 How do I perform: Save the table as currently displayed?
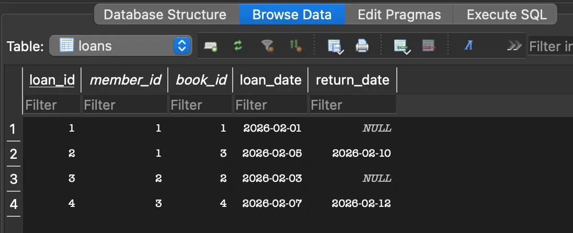pos(335,46)
